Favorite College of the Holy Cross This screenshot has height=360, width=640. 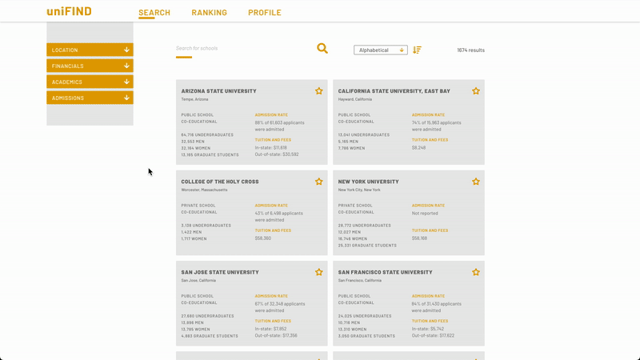coord(318,182)
